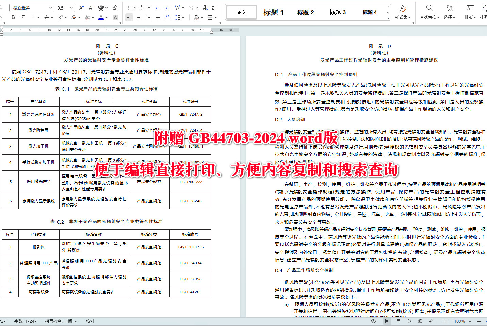Screen dimensions: 487x326
Task: Toggle character shading A button
Action: click(115, 17)
